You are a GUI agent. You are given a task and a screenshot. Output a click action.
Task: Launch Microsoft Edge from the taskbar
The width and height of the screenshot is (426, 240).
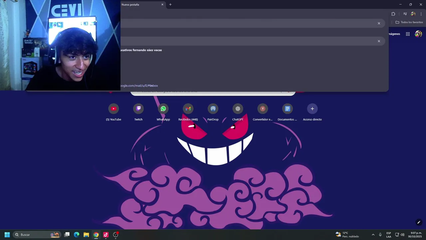77,235
